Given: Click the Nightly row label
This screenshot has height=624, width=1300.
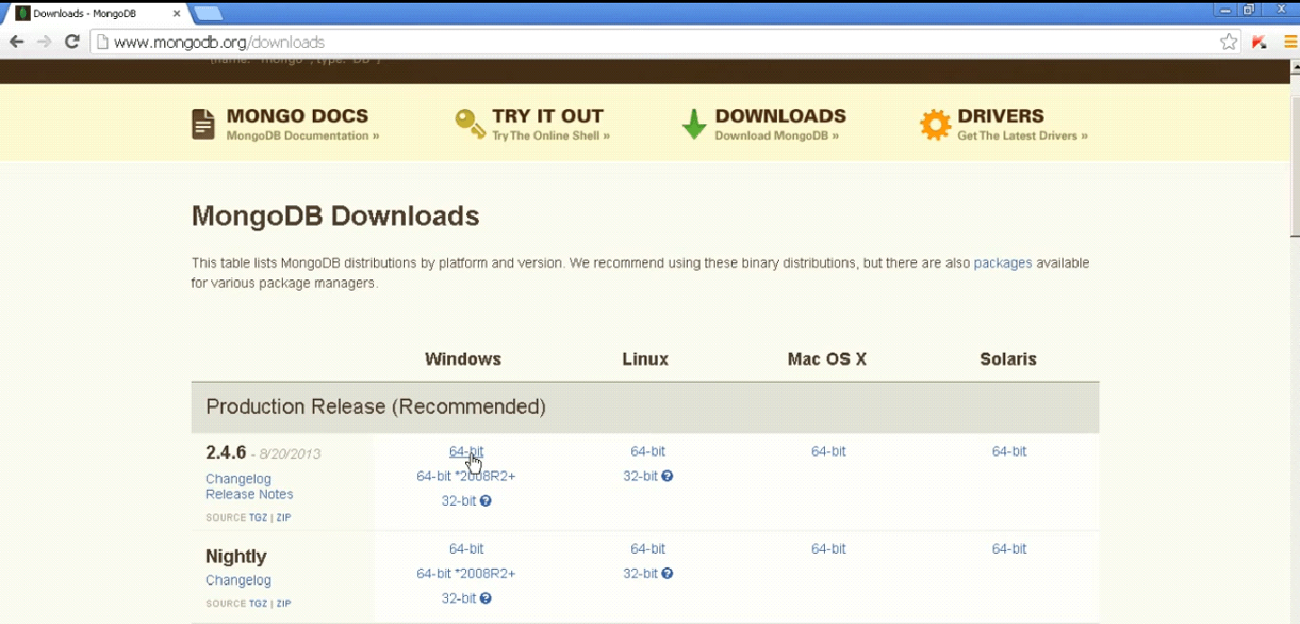Looking at the screenshot, I should [x=236, y=556].
